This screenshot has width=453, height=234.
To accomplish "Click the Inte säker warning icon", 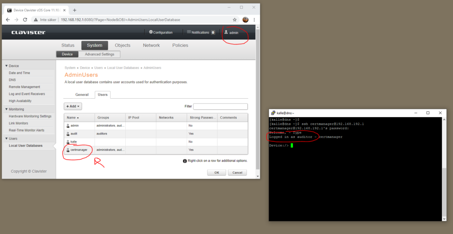I will tap(36, 19).
